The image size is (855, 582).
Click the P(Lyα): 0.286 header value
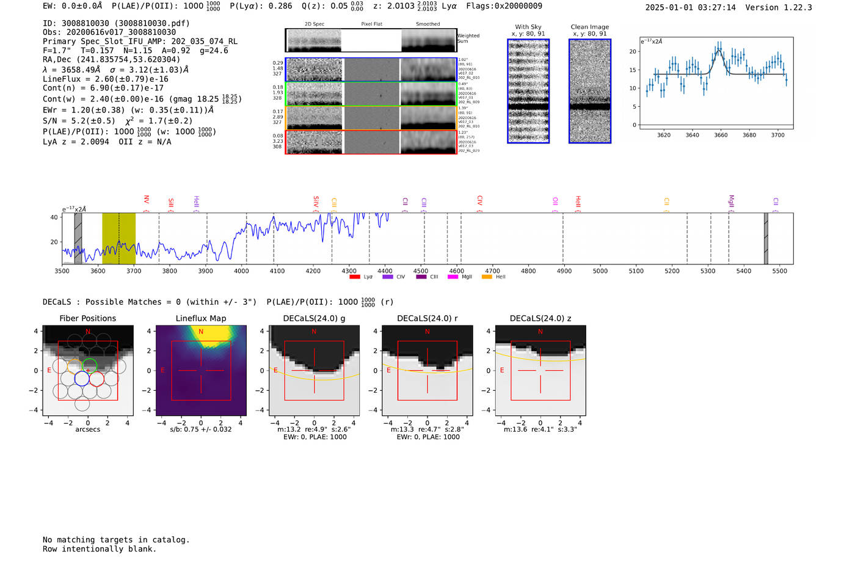click(x=261, y=6)
